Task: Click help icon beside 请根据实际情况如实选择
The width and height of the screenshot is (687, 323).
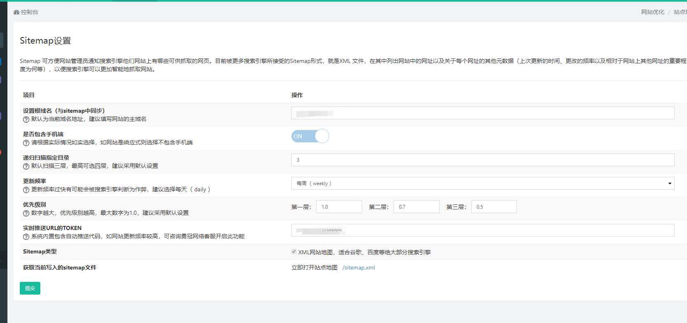Action: pos(26,143)
